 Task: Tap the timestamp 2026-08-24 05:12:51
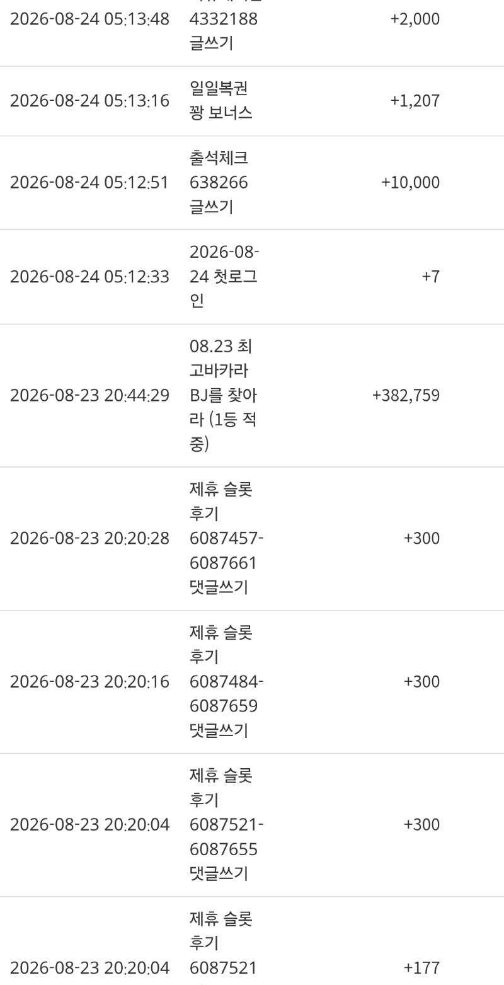[89, 183]
